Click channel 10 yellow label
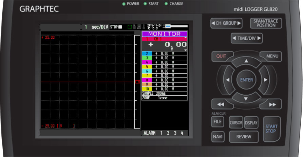The width and height of the screenshot is (303, 157). point(147,89)
